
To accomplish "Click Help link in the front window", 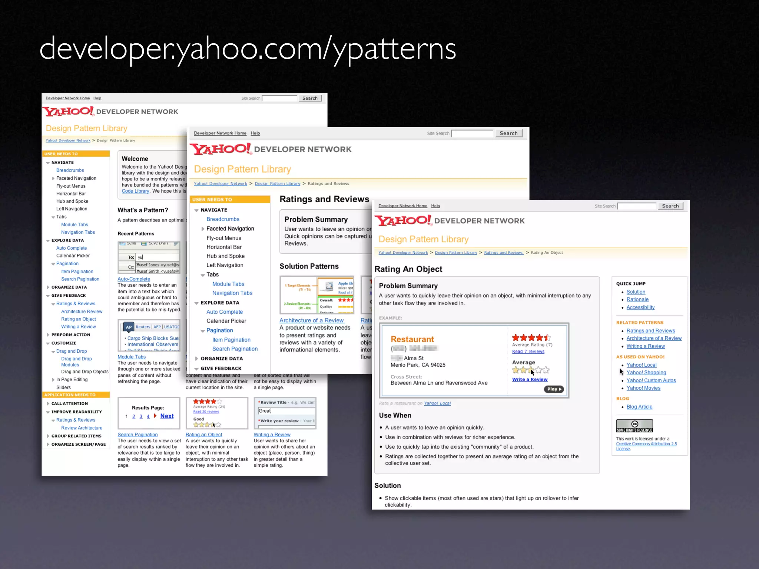I will (x=435, y=206).
